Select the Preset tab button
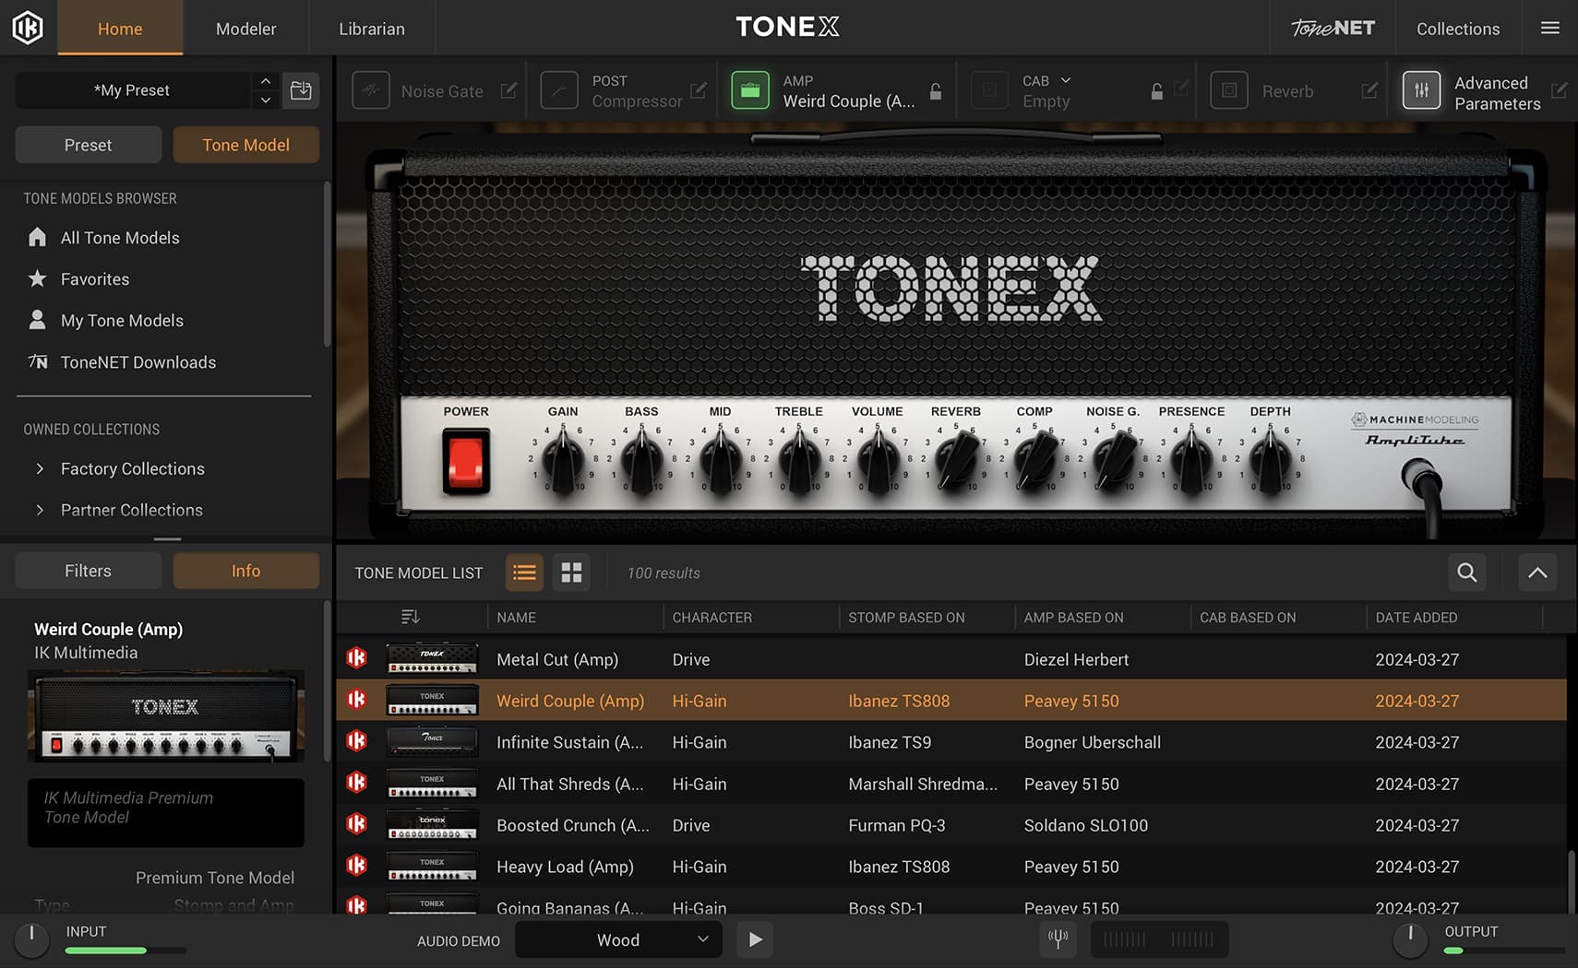This screenshot has height=968, width=1578. (88, 145)
